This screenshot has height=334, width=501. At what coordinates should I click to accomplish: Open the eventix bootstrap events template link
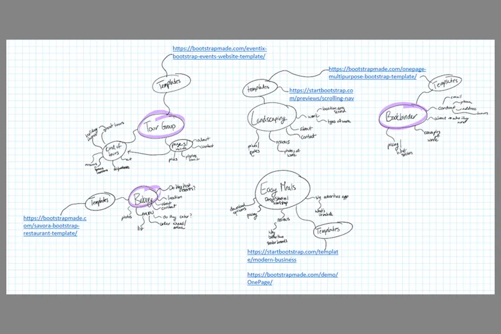coord(220,52)
